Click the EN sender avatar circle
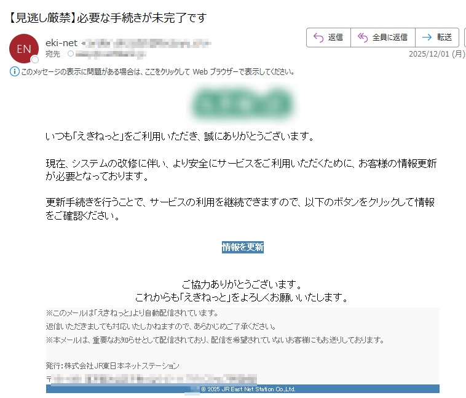Screen dimensions: 466x398 [24, 49]
